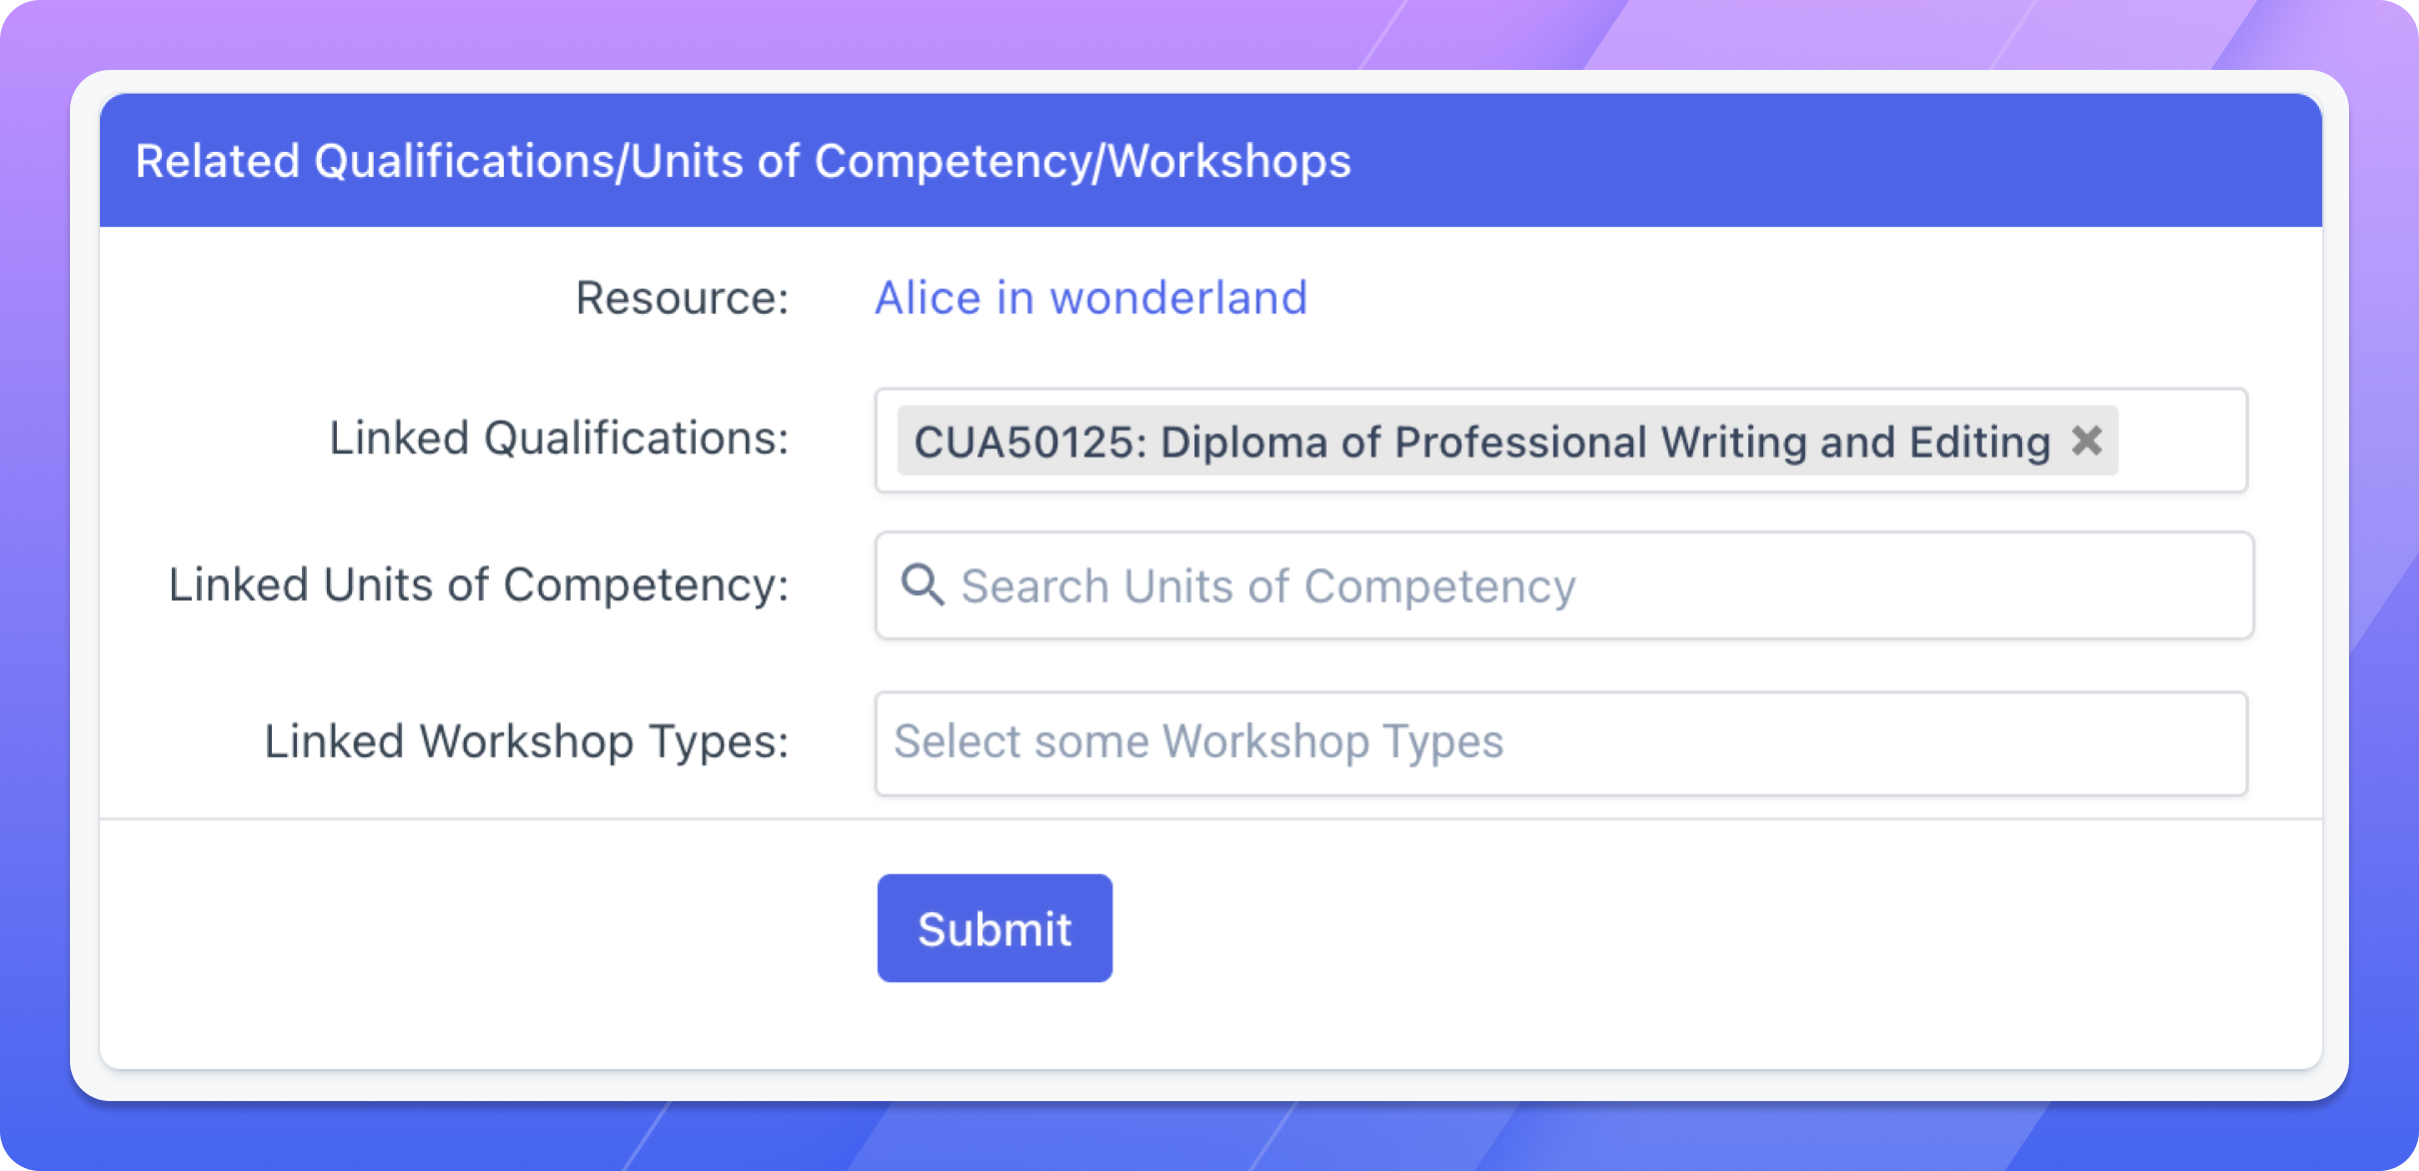Click the Linked Qualifications label
Screen dimensions: 2419x1171
(x=559, y=439)
